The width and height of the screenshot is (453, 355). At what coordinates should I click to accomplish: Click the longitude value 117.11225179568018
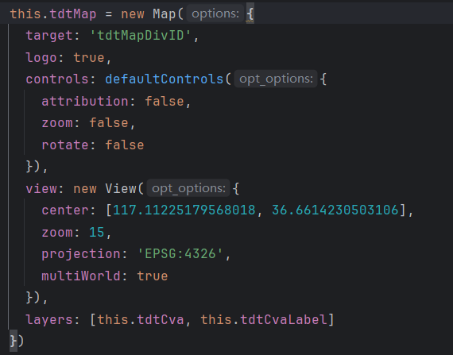pyautogui.click(x=184, y=210)
